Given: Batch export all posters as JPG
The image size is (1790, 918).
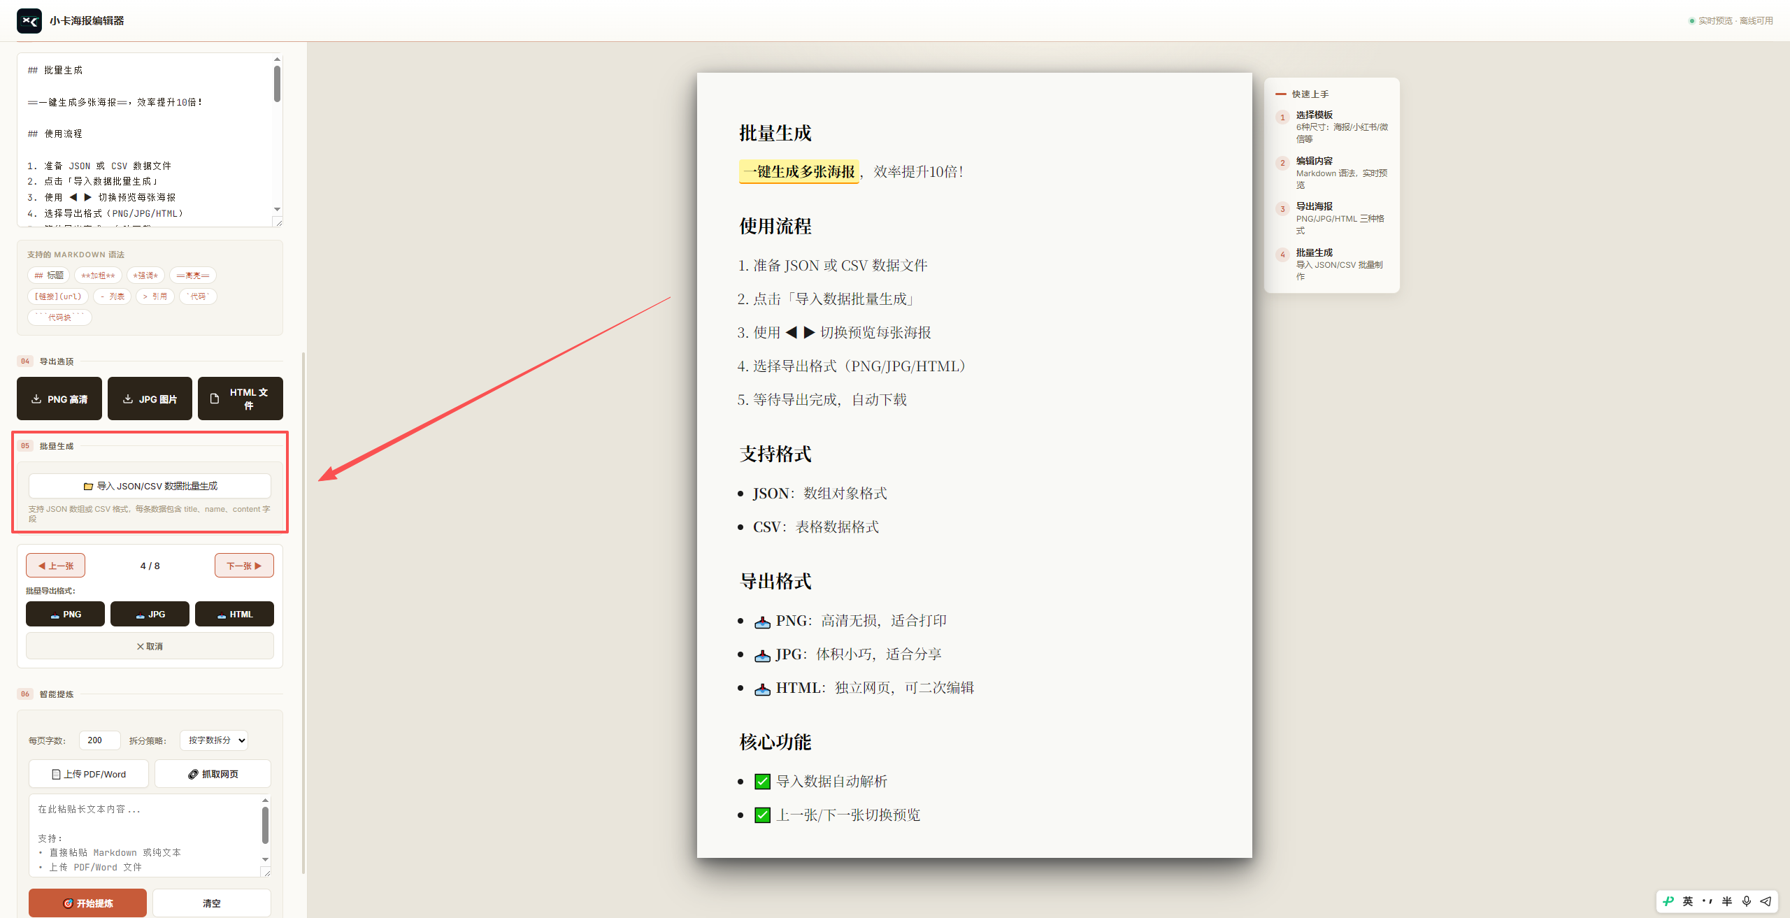Looking at the screenshot, I should tap(150, 614).
